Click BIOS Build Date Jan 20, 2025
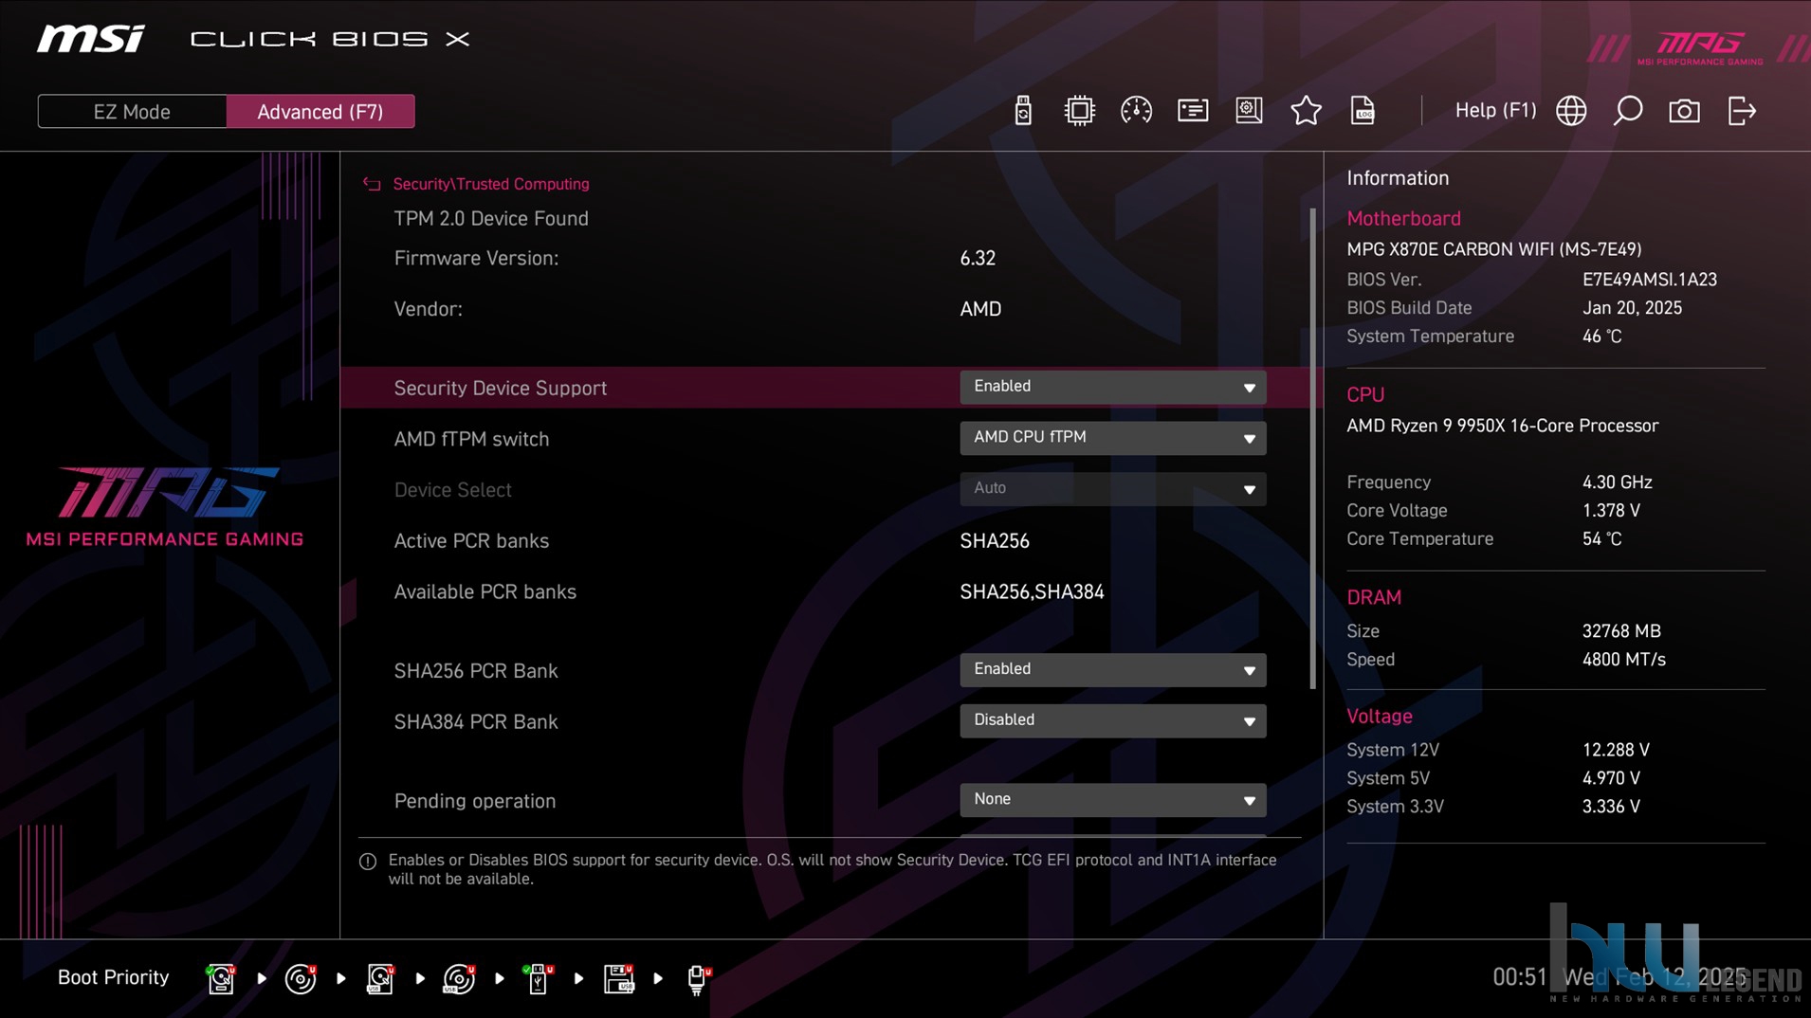This screenshot has height=1018, width=1811. (x=1632, y=308)
